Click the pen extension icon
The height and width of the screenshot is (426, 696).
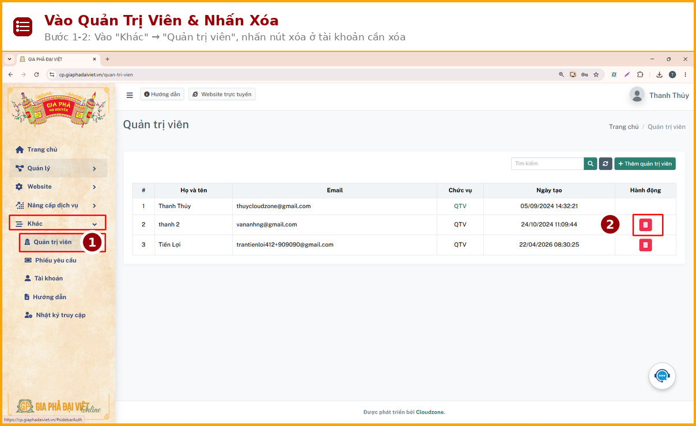[627, 74]
